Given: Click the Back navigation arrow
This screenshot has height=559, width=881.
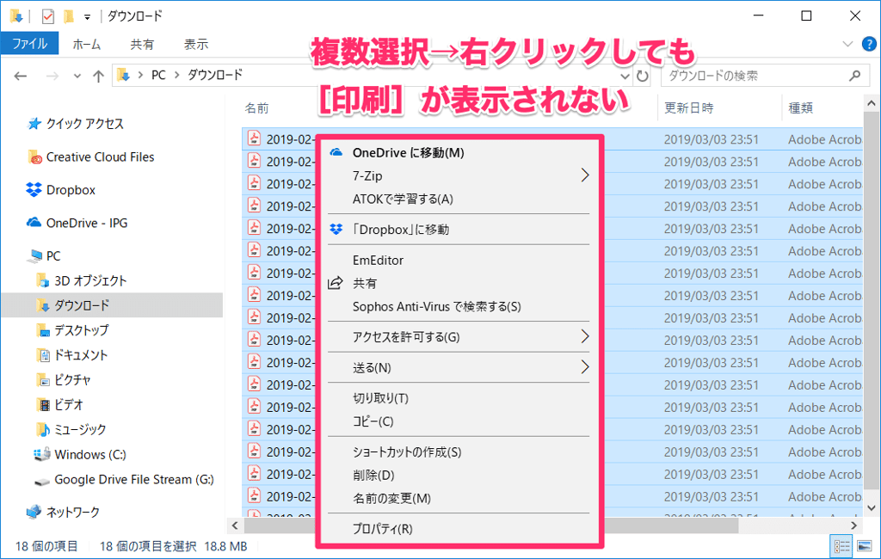Looking at the screenshot, I should pyautogui.click(x=21, y=76).
